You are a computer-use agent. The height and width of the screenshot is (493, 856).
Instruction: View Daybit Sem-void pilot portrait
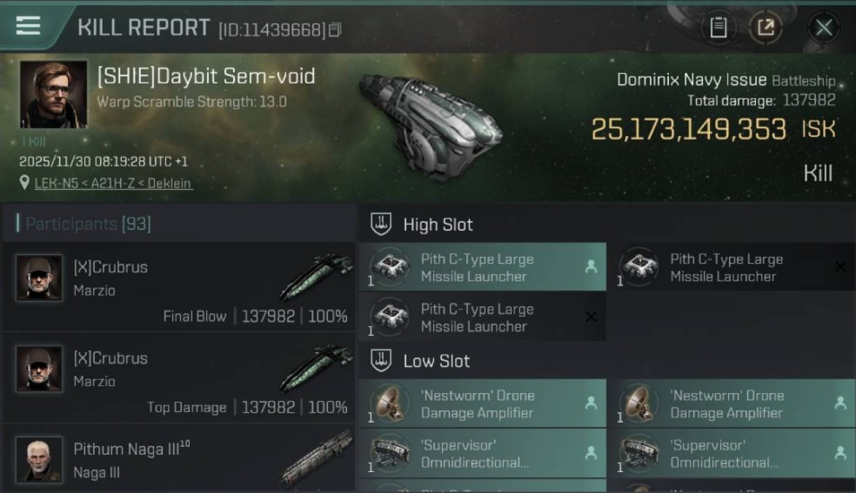(x=53, y=94)
